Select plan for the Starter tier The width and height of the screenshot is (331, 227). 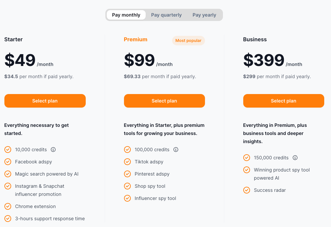45,101
